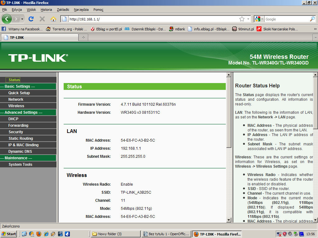This screenshot has height=238, width=318.
Task: Click the page identity icon in address bar
Action: (64, 19)
